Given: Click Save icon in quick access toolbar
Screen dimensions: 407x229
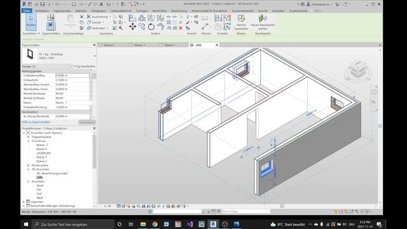Looking at the screenshot, I should click(43, 4).
